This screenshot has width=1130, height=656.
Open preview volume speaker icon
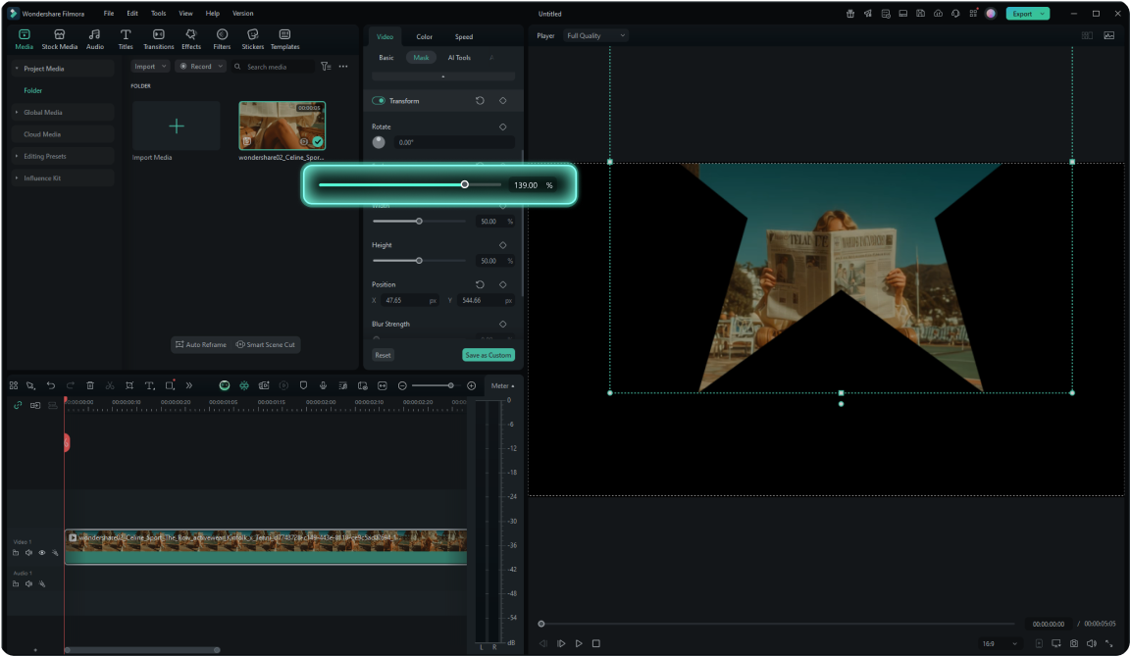pos(1091,644)
